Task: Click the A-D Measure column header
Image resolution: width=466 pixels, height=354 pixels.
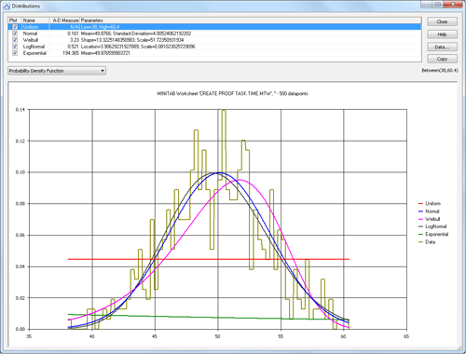Action: click(64, 20)
